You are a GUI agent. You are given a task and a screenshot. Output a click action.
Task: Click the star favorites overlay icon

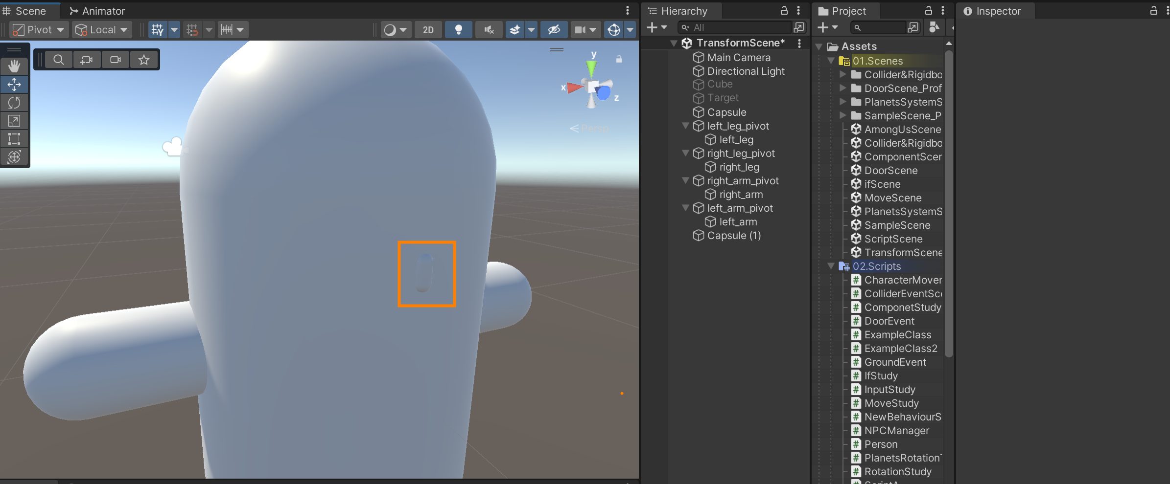pos(144,60)
